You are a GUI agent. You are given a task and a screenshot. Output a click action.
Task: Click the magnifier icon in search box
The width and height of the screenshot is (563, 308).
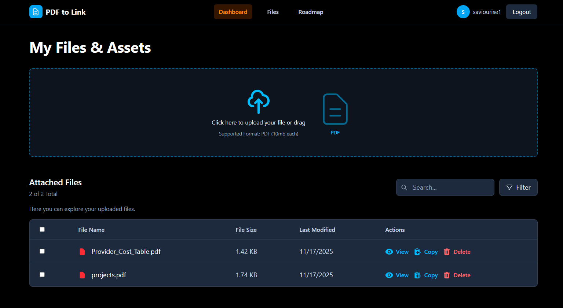(x=404, y=188)
